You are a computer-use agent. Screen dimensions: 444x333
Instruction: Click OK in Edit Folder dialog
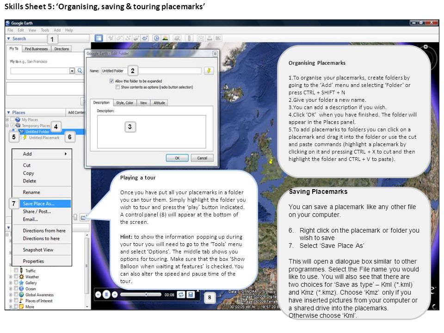coord(177,158)
